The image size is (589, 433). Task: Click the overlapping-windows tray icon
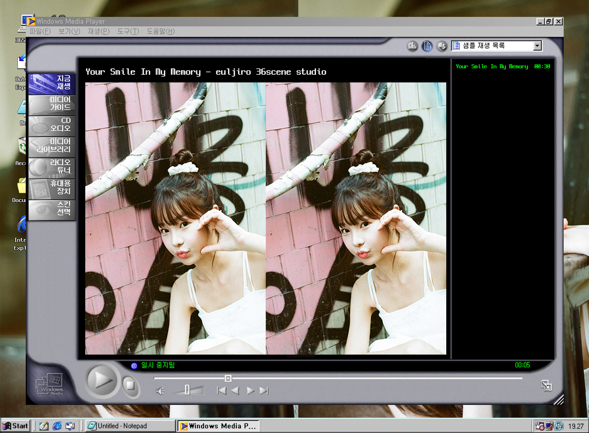(x=559, y=426)
